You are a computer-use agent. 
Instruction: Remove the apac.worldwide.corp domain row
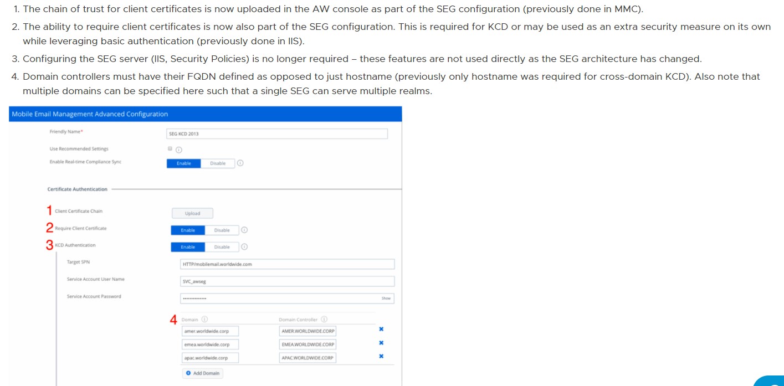click(x=381, y=357)
